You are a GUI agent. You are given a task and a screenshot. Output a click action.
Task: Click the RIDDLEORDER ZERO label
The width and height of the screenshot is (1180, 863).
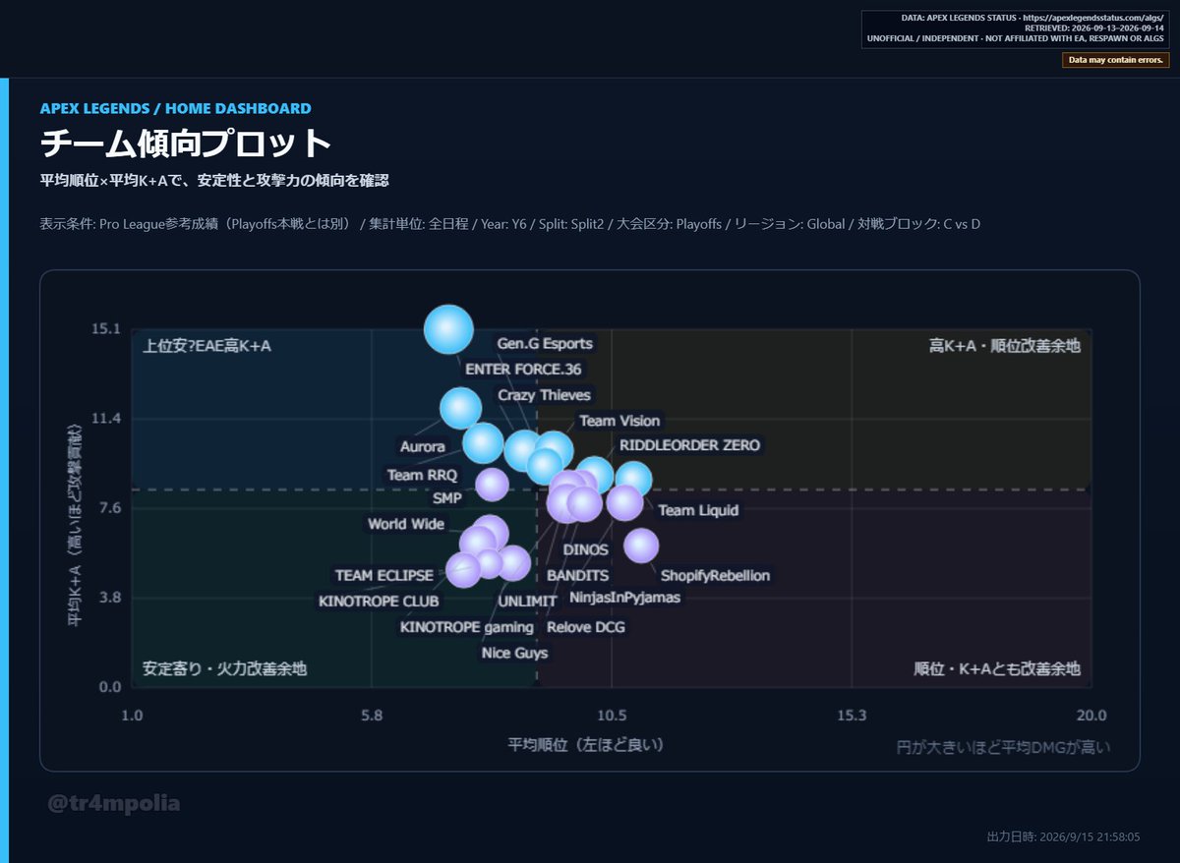(x=689, y=445)
